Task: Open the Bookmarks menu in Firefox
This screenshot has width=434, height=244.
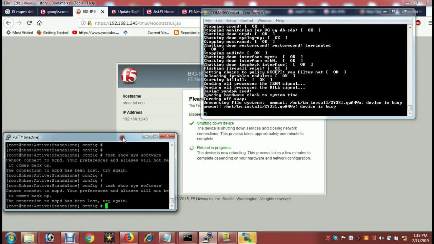Action: (61, 3)
